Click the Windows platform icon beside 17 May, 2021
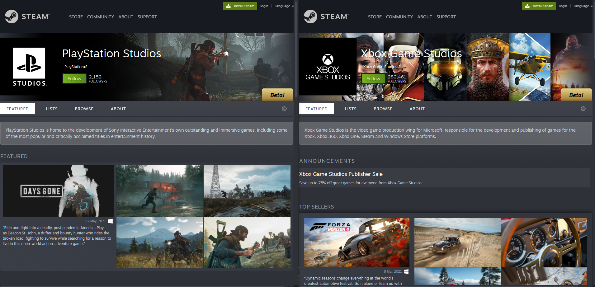The image size is (595, 287). [x=110, y=221]
